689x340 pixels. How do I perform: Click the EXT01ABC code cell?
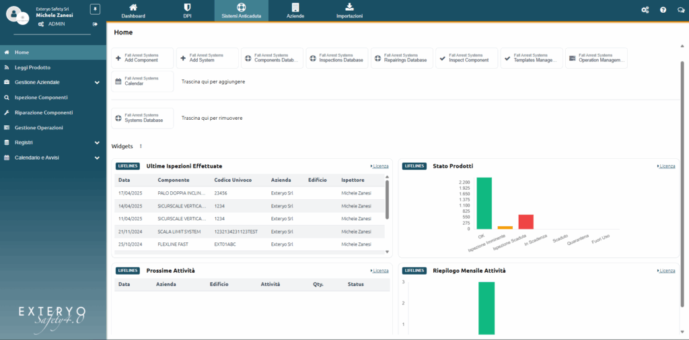click(x=225, y=244)
